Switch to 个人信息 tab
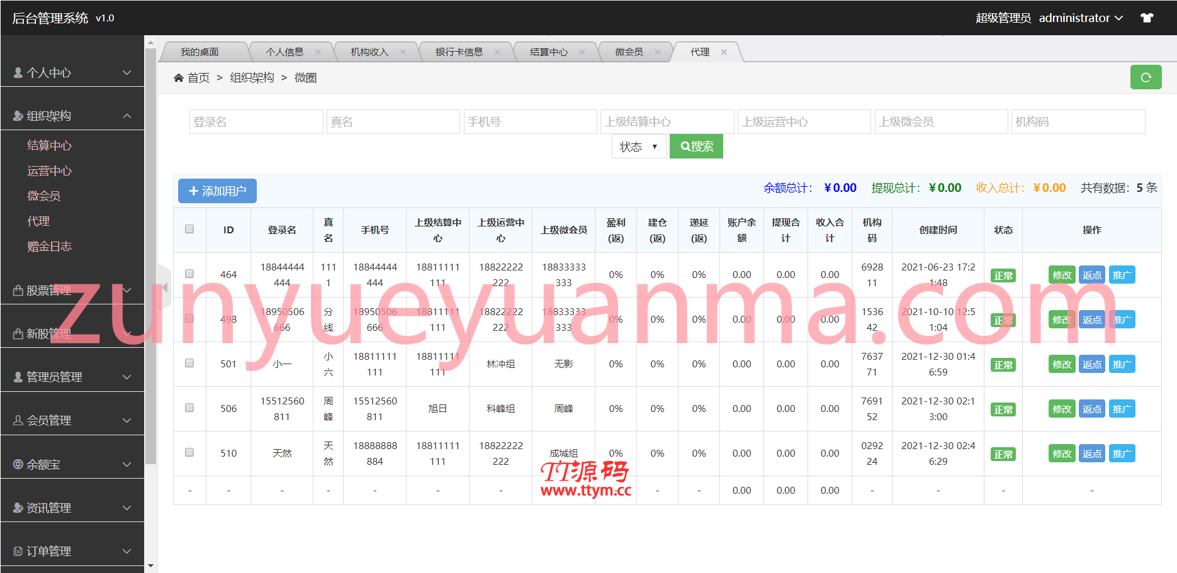1177x573 pixels. [x=284, y=52]
